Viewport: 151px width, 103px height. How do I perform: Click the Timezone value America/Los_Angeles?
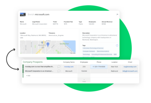(56, 35)
